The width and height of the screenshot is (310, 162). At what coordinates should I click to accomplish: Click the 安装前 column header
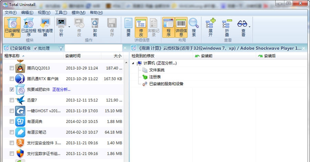pyautogui.click(x=224, y=56)
